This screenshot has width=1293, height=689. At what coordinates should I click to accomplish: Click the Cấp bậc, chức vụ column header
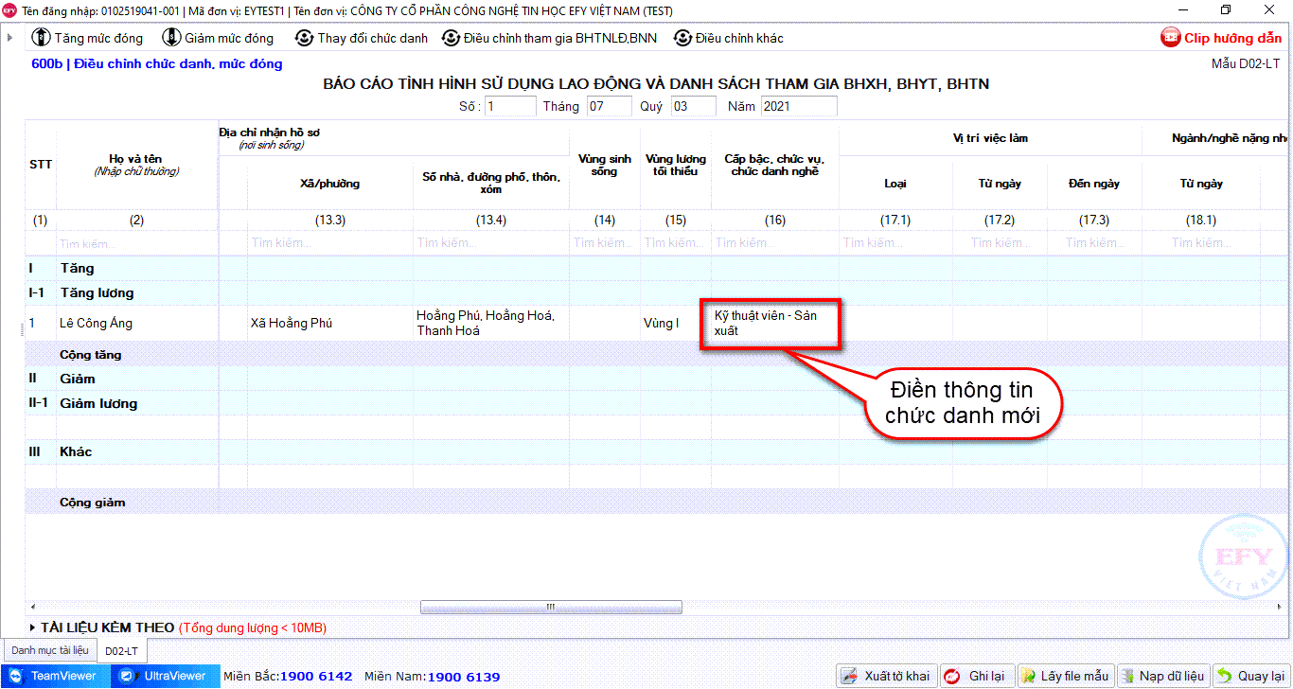tap(774, 165)
